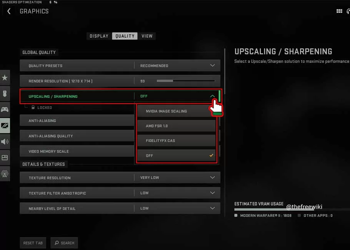Switch to the View tab
Image resolution: width=350 pixels, height=250 pixels.
coord(147,36)
